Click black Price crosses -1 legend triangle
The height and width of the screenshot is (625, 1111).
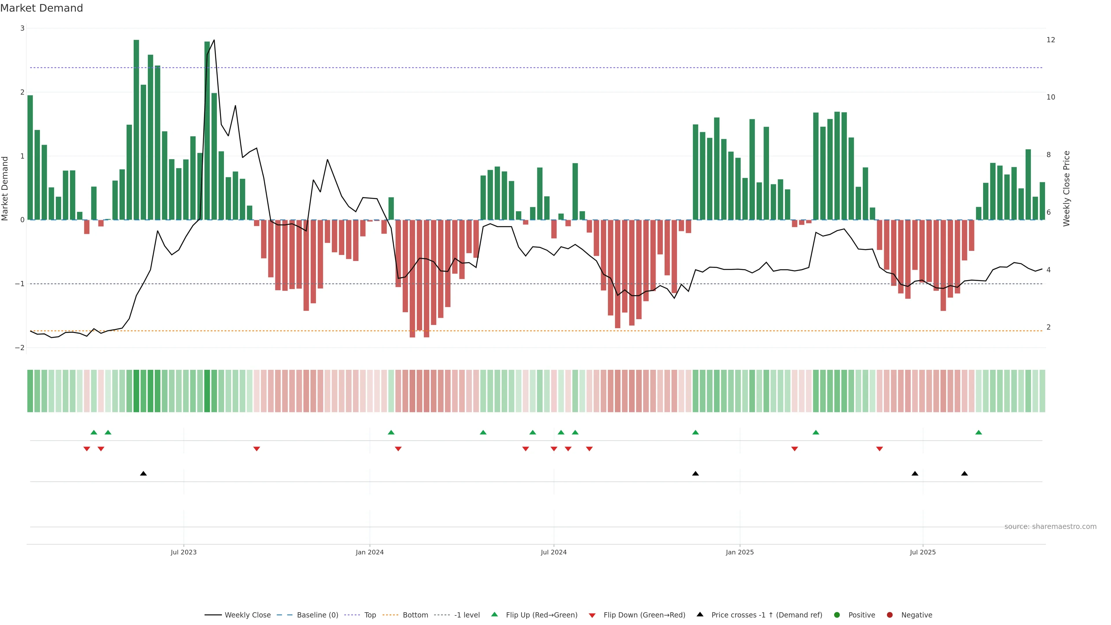point(700,615)
